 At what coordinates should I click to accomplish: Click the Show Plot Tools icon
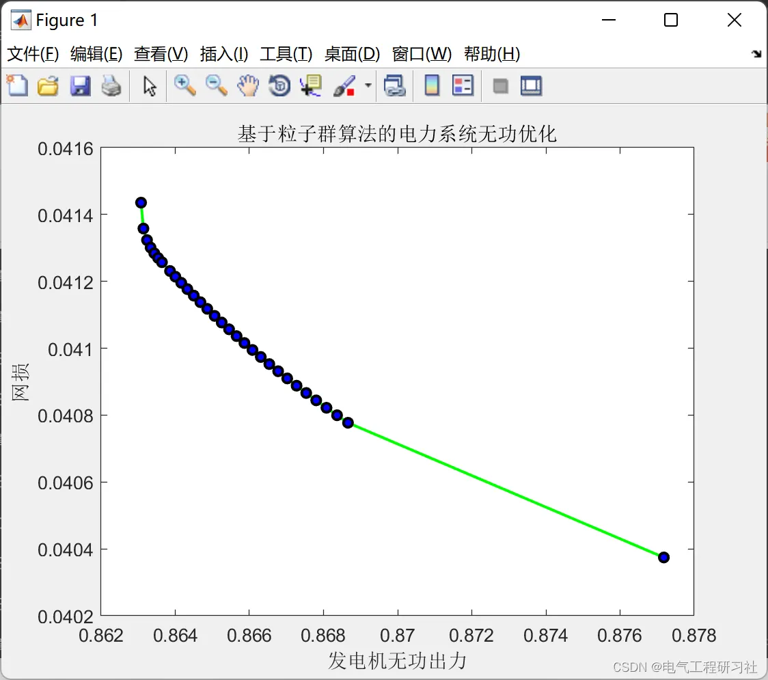click(x=531, y=85)
